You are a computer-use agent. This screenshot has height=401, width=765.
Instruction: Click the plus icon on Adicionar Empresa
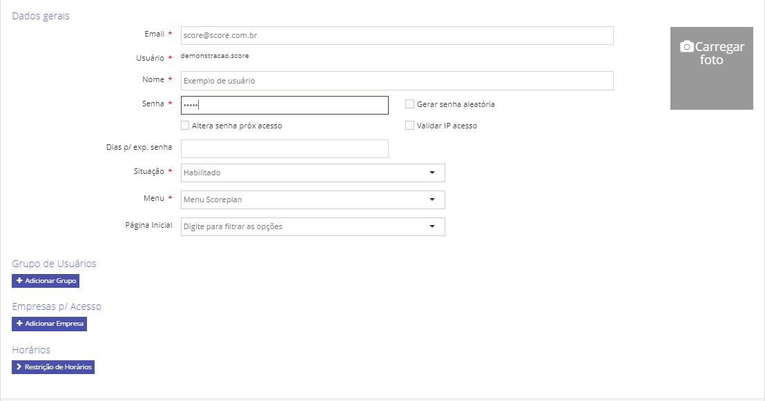pyautogui.click(x=19, y=324)
